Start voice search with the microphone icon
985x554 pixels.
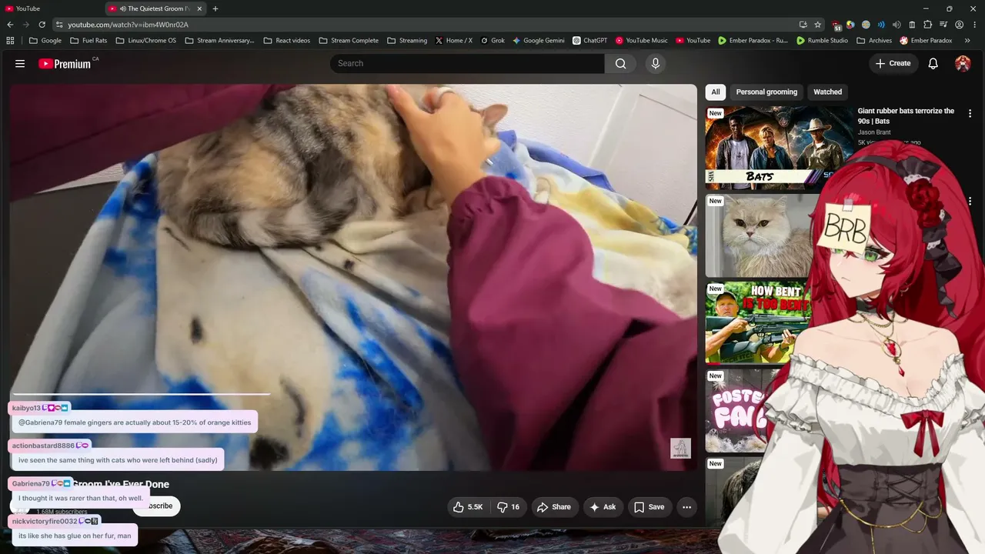click(x=656, y=64)
